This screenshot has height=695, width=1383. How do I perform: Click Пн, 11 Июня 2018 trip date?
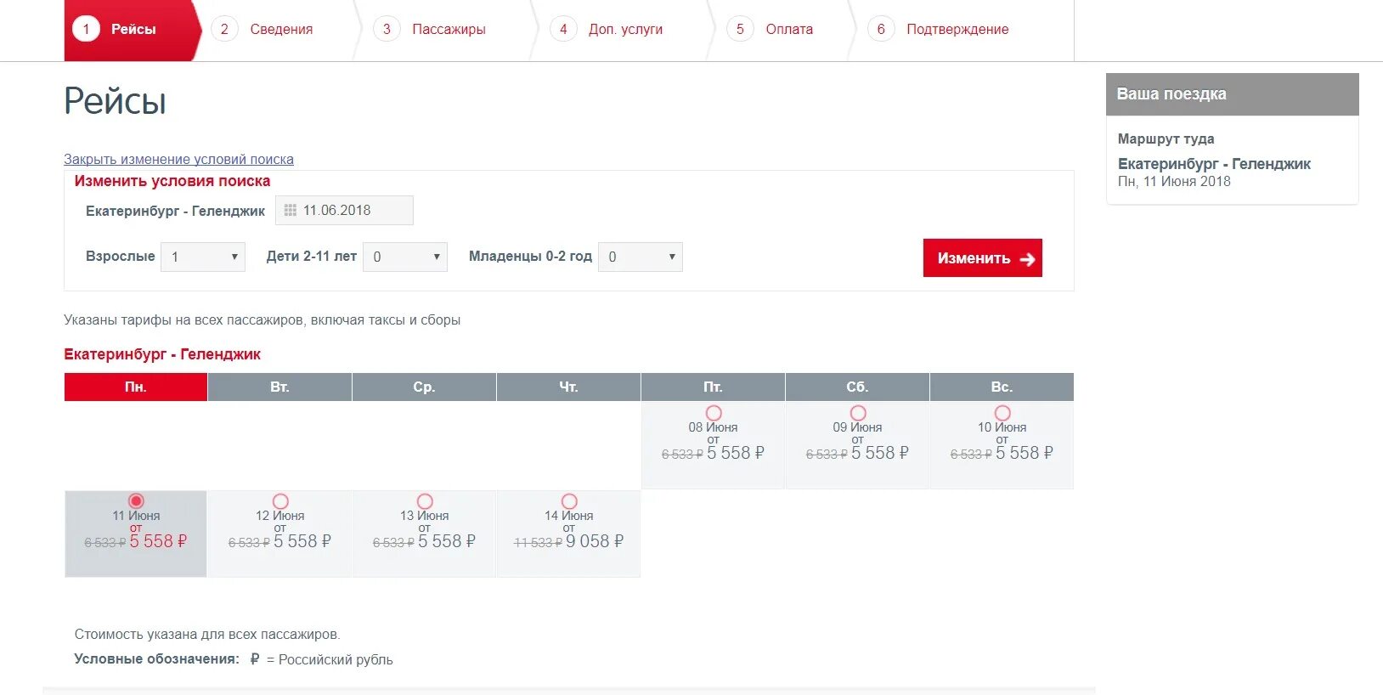(1174, 181)
